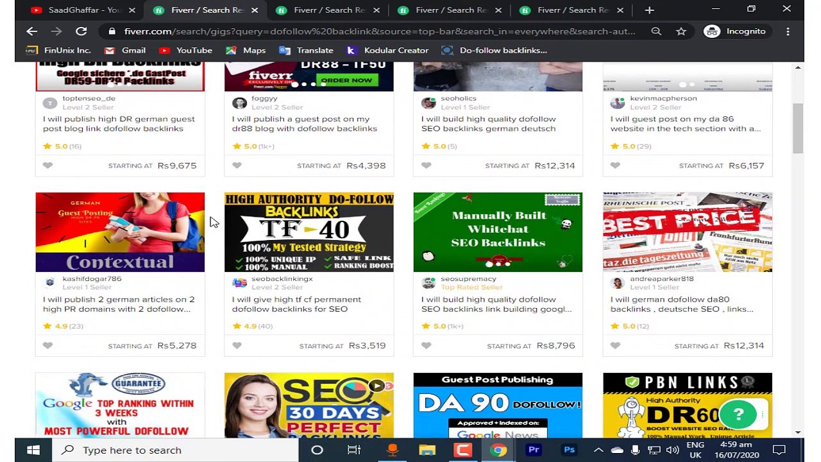Open the Windows notification center
This screenshot has width=821, height=462.
[x=779, y=450]
